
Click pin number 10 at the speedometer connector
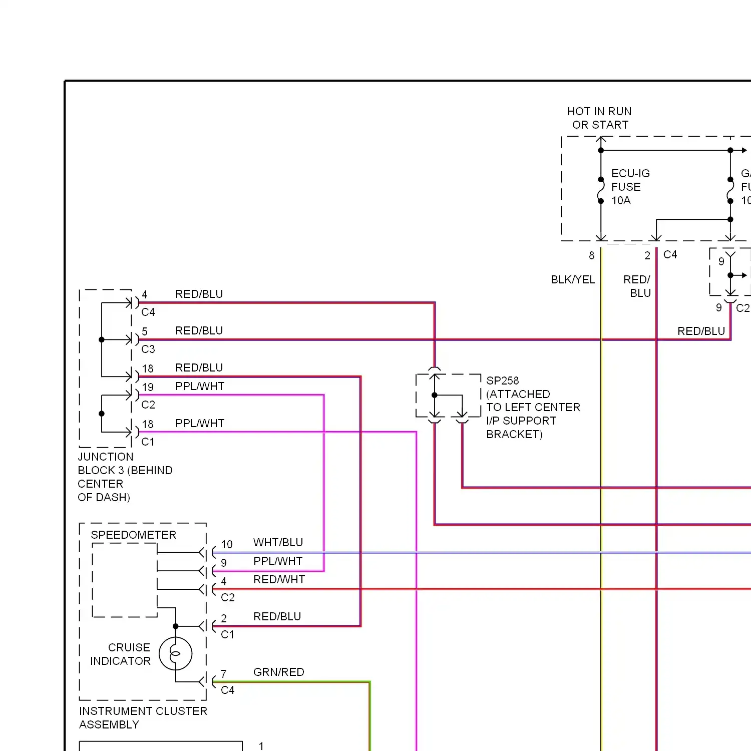click(227, 544)
